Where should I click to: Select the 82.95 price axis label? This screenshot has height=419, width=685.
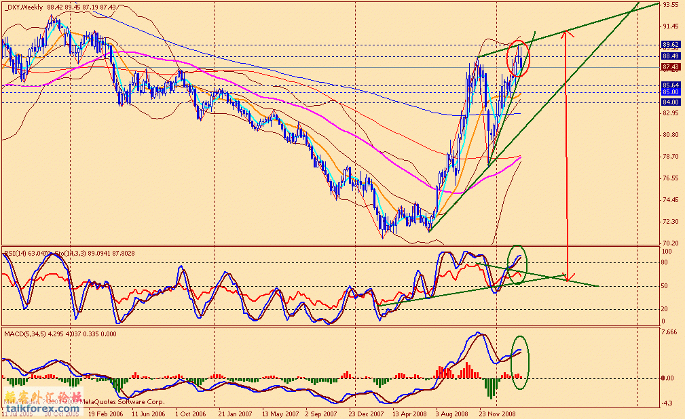(x=671, y=113)
